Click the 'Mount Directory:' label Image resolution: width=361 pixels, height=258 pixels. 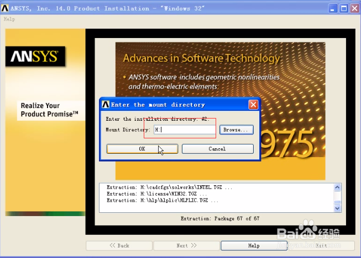pos(128,130)
